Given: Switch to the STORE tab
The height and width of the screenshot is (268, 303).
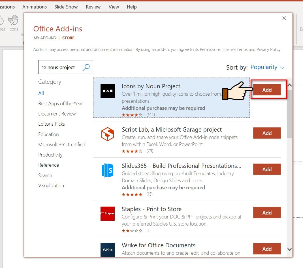Looking at the screenshot, I should click(68, 38).
